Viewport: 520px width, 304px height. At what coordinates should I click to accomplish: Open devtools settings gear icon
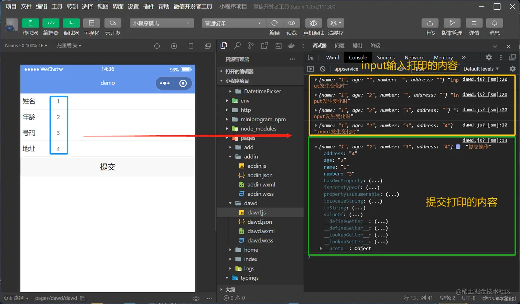click(489, 57)
